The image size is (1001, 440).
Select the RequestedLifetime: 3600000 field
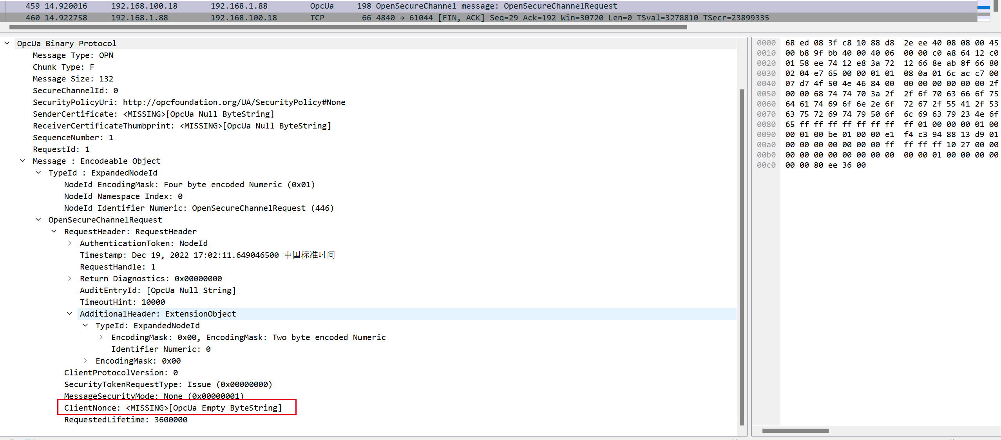click(125, 419)
